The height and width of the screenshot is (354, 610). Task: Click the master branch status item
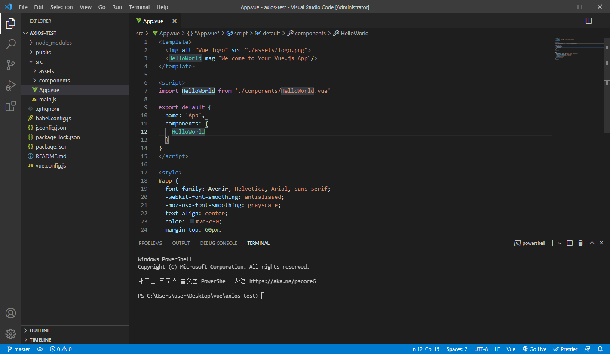point(18,349)
